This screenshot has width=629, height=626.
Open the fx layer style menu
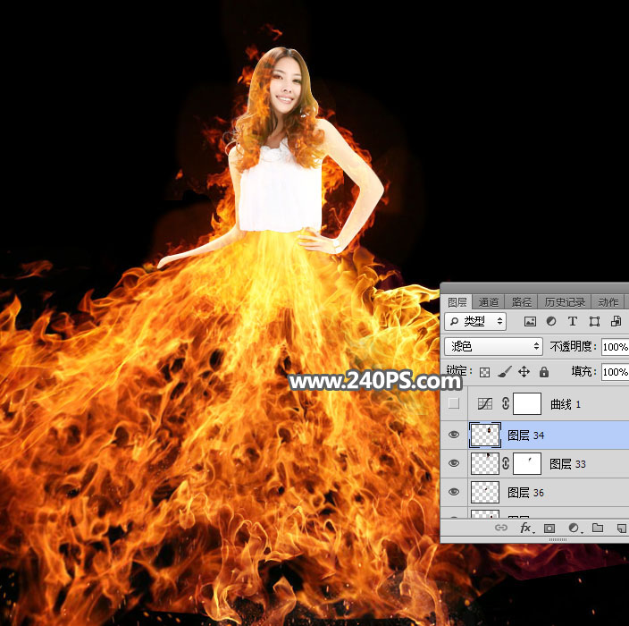[x=526, y=528]
